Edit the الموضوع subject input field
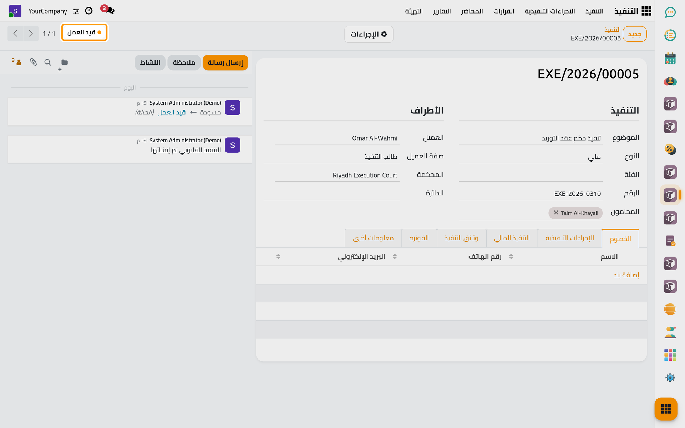 531,138
